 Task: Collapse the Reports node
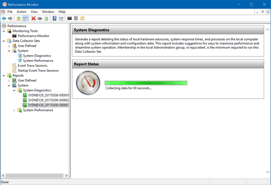4,76
